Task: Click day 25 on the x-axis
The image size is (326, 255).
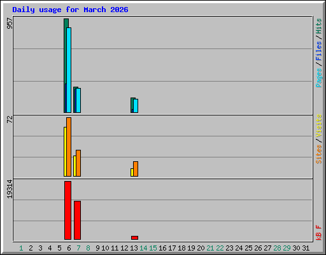Action: [x=248, y=248]
